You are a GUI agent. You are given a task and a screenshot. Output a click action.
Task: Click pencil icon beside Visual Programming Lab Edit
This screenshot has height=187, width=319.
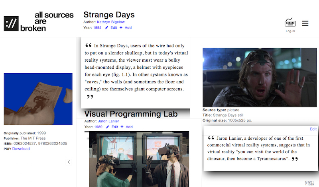coord(107,127)
